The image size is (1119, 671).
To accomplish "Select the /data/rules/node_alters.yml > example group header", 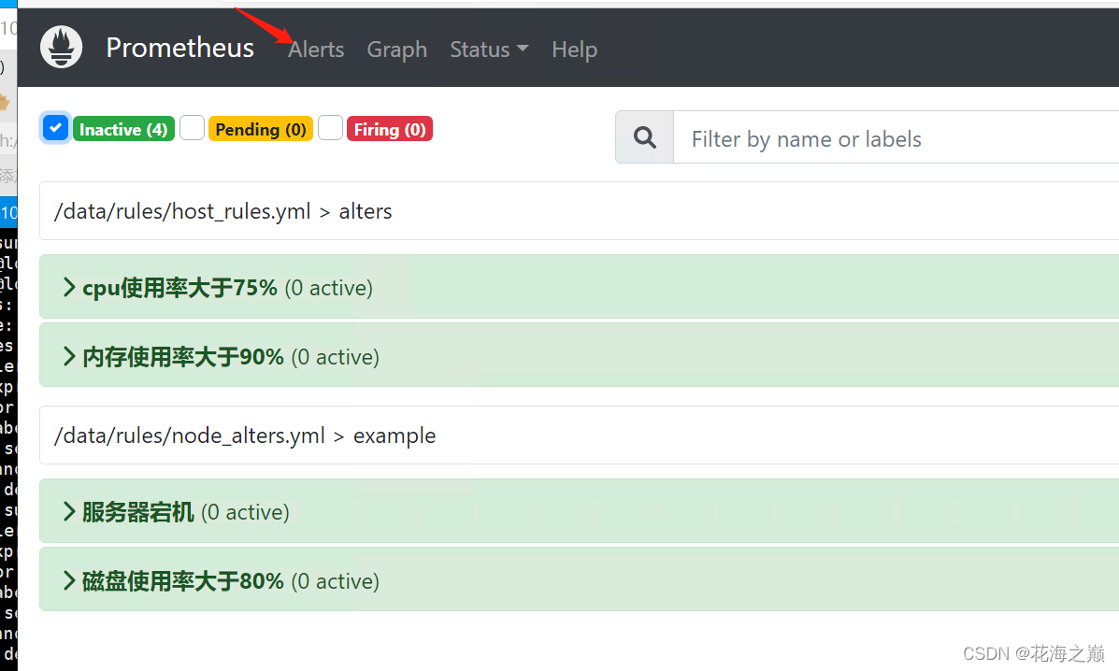I will [580, 435].
